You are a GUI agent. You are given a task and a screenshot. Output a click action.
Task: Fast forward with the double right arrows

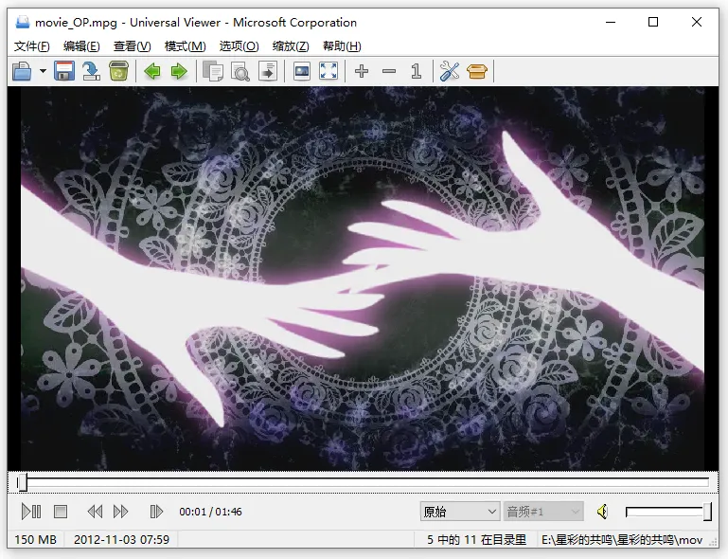(x=121, y=512)
